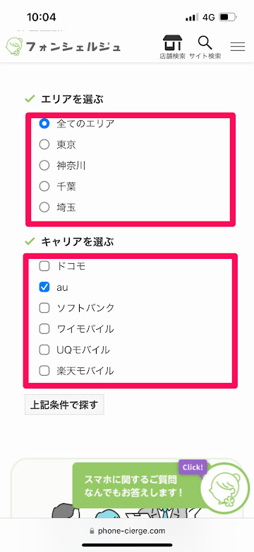
Task: Tap the cellular signal bars icon
Action: [192, 17]
